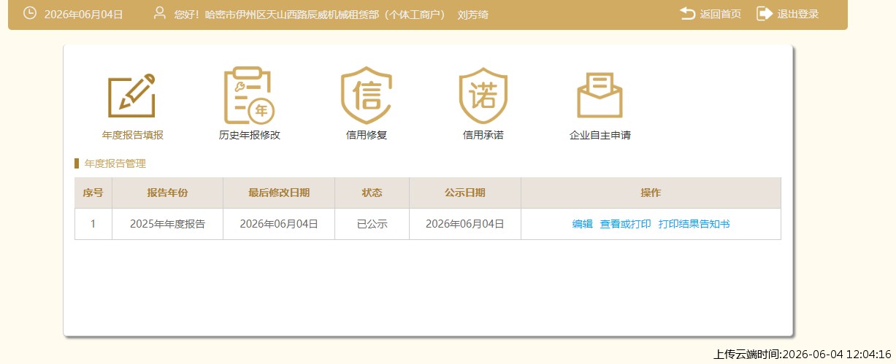
Task: Go back via 返回首页 link
Action: [x=721, y=14]
